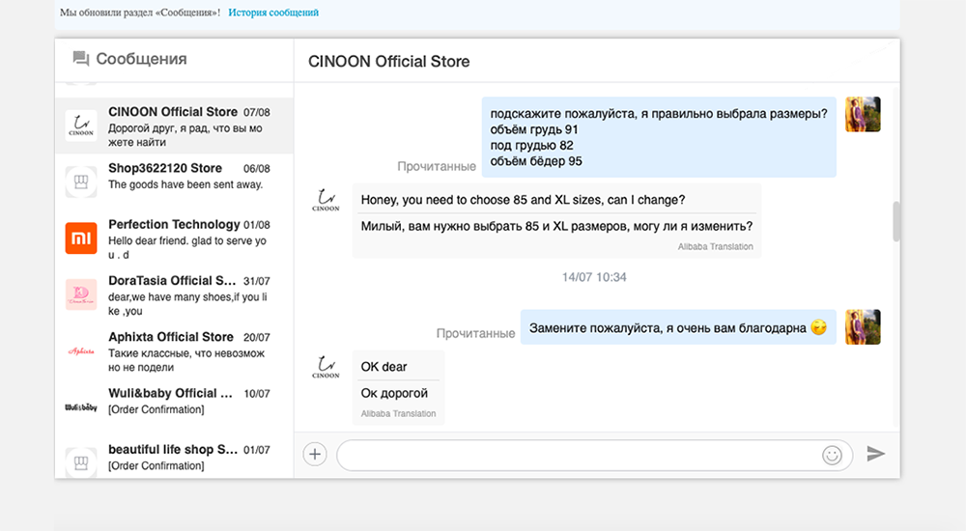Screen dimensions: 966x531
Task: Open Wuli&baby Official conversation
Action: 174,407
